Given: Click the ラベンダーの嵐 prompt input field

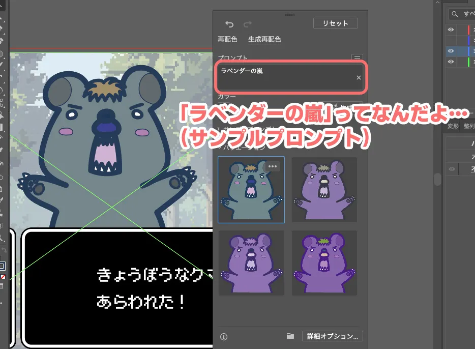Looking at the screenshot, I should tap(290, 77).
